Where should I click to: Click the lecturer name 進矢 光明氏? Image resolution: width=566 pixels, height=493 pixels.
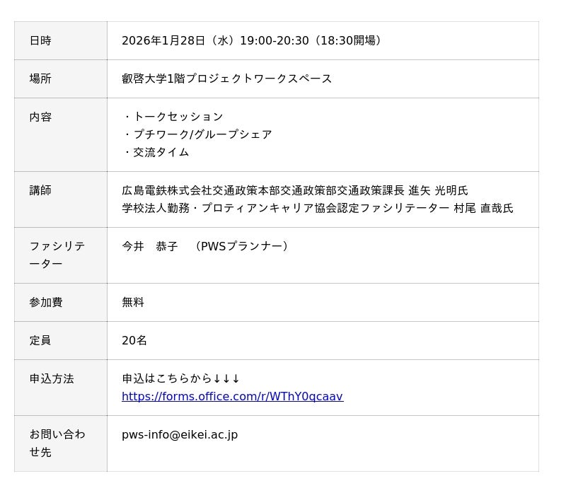tap(438, 191)
